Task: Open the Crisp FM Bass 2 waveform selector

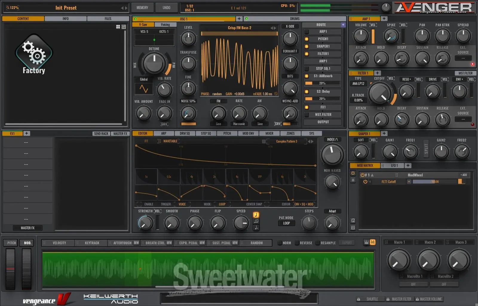Action: 239,28
